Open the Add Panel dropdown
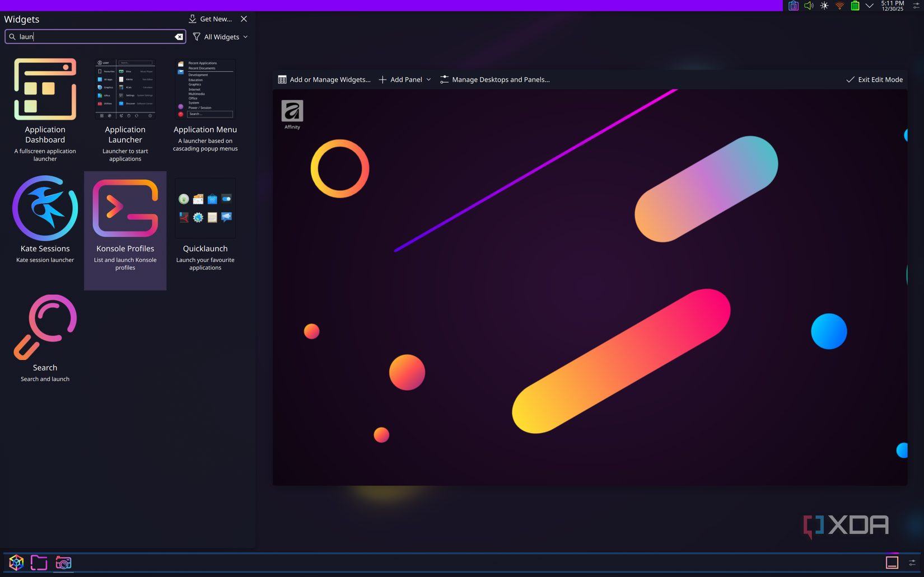 404,79
